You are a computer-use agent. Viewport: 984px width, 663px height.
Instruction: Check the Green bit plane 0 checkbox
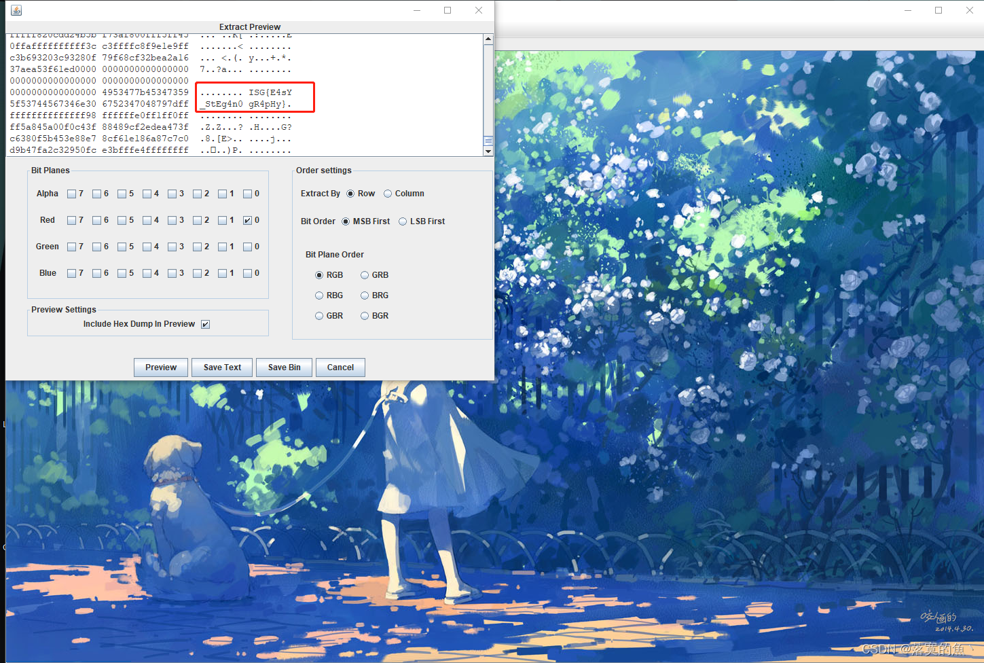point(248,247)
